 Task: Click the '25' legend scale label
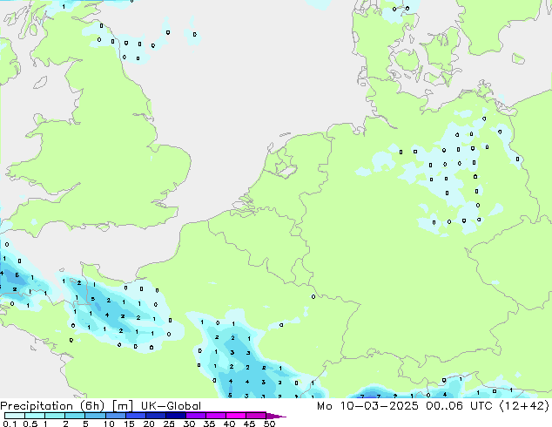coord(169,424)
